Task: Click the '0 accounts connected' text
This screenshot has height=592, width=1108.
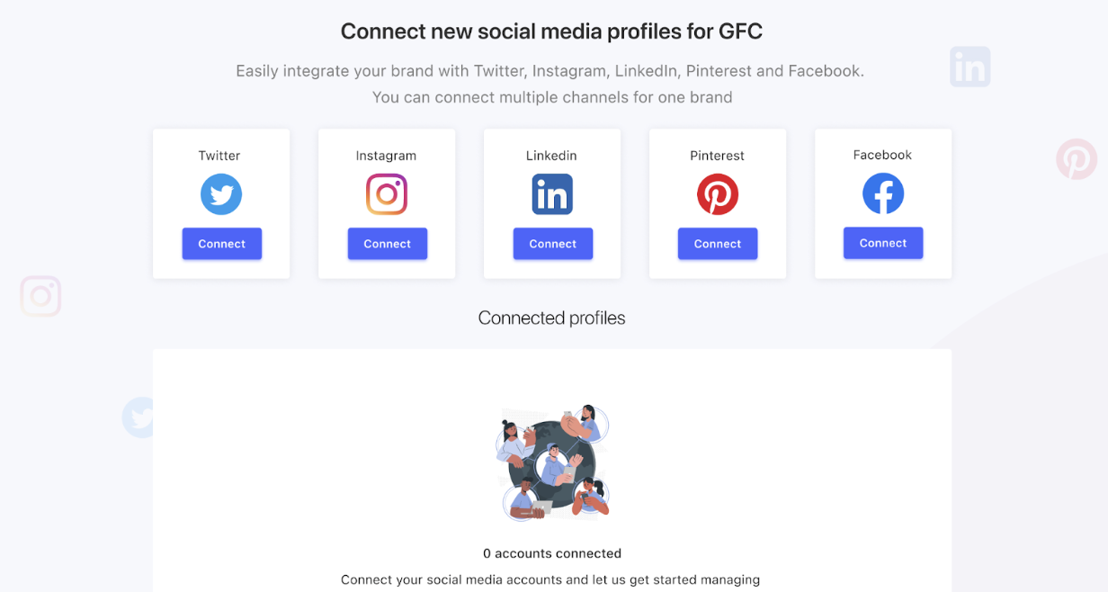Action: [552, 553]
